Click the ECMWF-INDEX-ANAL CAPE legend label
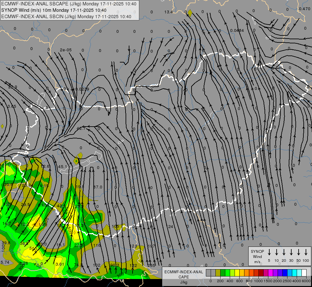Screen dimensions: 312x287 point(184,274)
